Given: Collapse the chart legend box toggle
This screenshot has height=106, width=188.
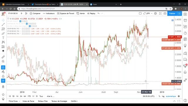Looking at the screenshot, I should click(8, 19).
